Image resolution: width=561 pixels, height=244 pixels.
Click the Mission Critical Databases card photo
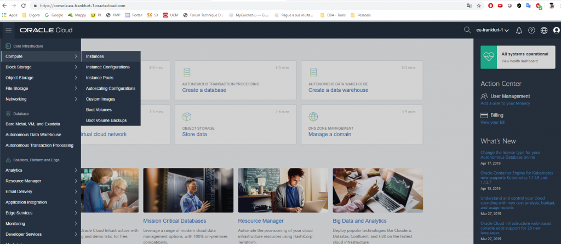pos(188,190)
